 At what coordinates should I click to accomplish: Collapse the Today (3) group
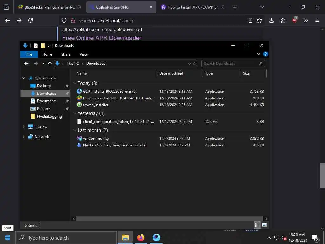pyautogui.click(x=75, y=83)
